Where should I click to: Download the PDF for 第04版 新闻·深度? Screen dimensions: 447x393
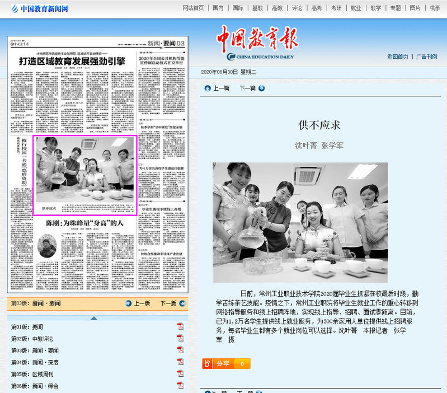pos(180,362)
